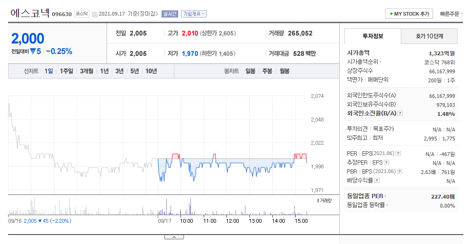This screenshot has height=244, width=470.
Task: Click the help icon beside 추정PER EPS
Action: (x=386, y=162)
